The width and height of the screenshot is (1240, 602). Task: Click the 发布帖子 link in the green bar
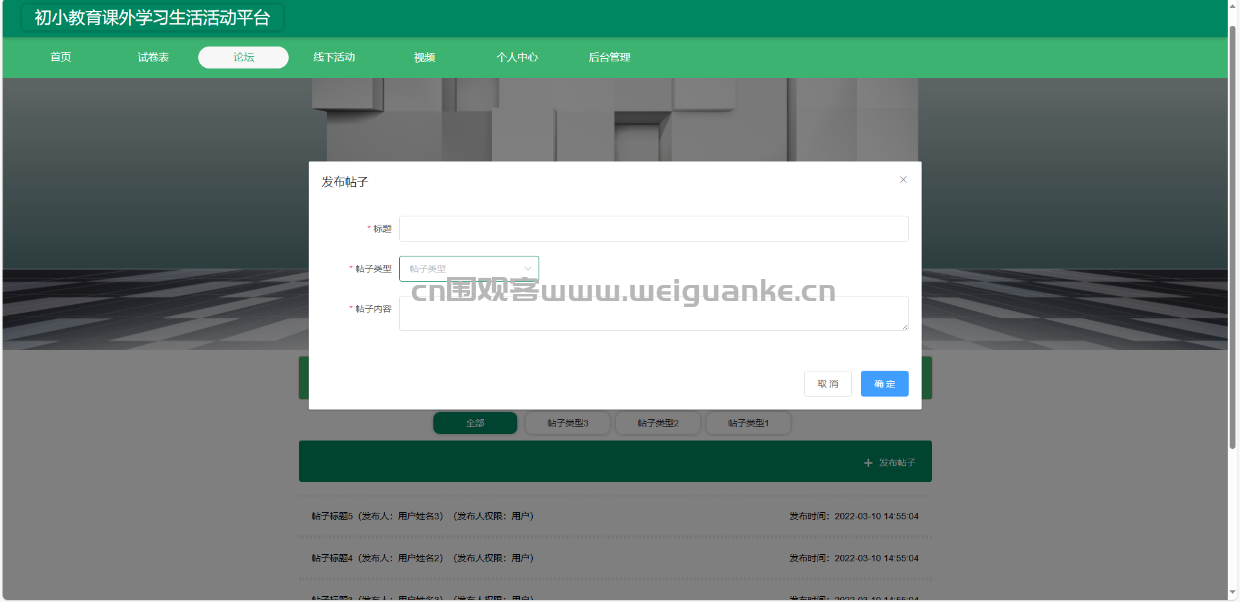[x=897, y=462]
